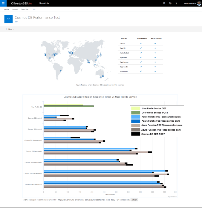This screenshot has width=202, height=208.
Task: Click User Profile Service GET legend swatch
Action: 136,108
